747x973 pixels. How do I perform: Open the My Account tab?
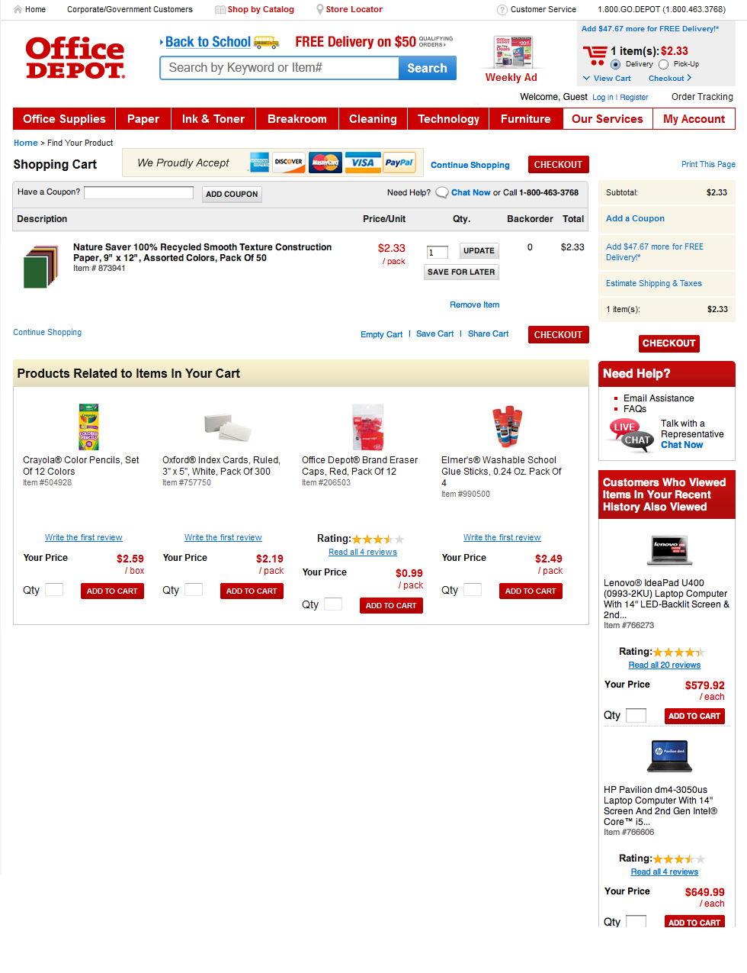[694, 119]
